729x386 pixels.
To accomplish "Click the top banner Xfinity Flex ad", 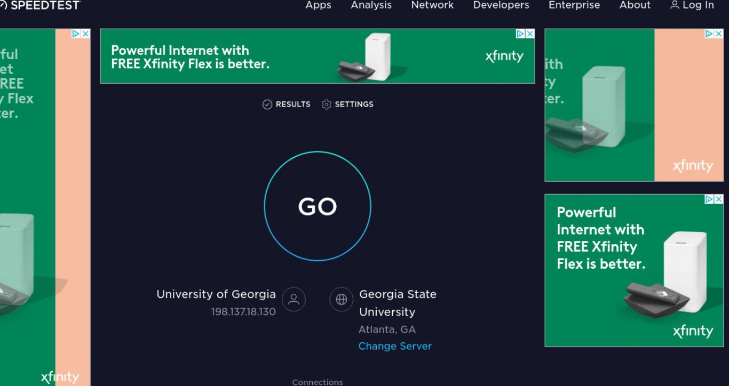I will 318,56.
